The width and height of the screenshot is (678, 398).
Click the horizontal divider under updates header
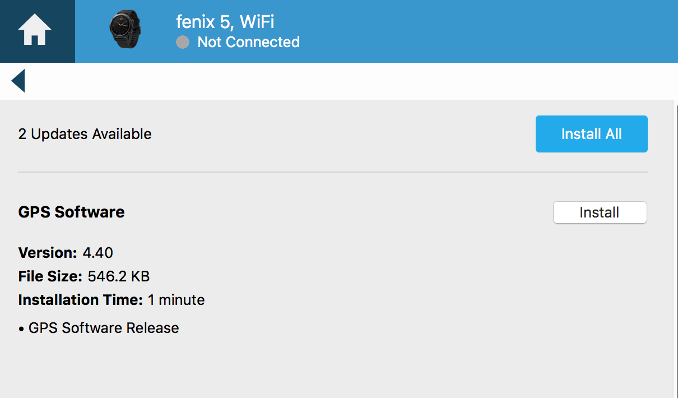333,172
